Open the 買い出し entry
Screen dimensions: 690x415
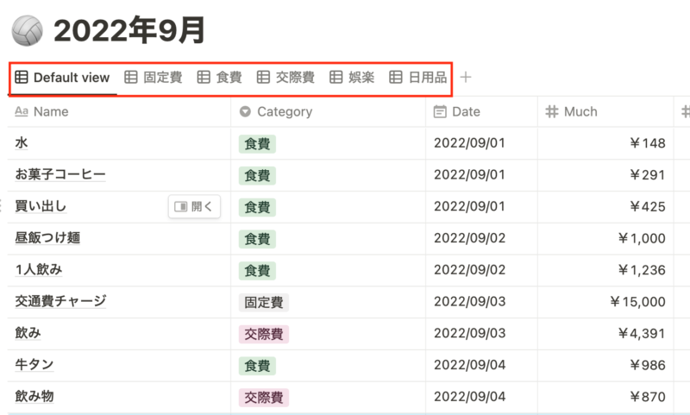point(41,206)
